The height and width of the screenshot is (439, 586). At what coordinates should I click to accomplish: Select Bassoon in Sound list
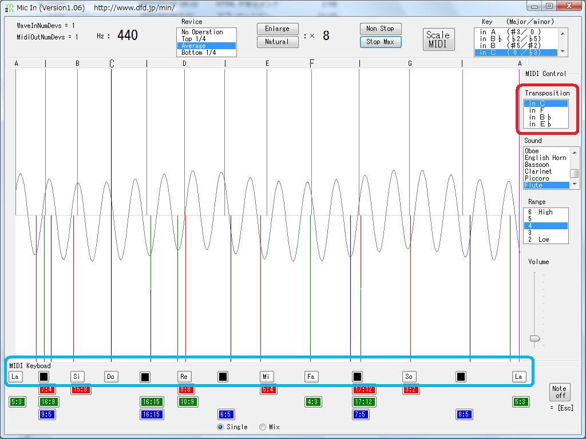(x=546, y=165)
